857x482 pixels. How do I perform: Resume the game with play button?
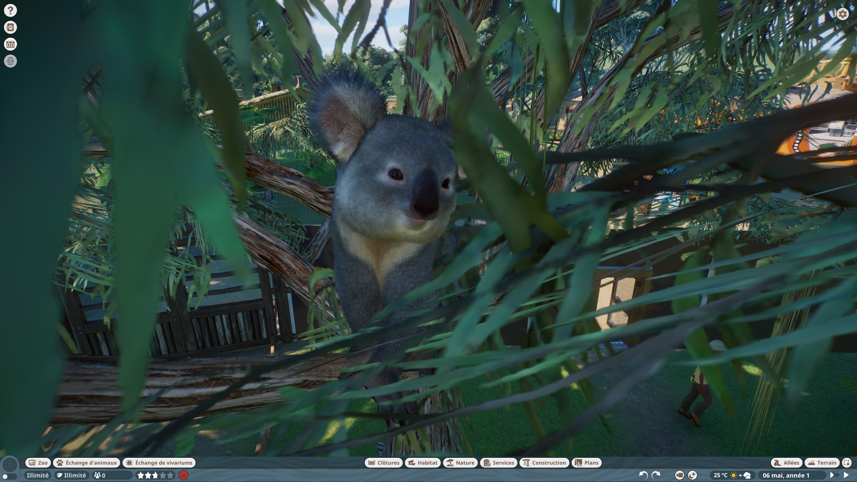846,475
